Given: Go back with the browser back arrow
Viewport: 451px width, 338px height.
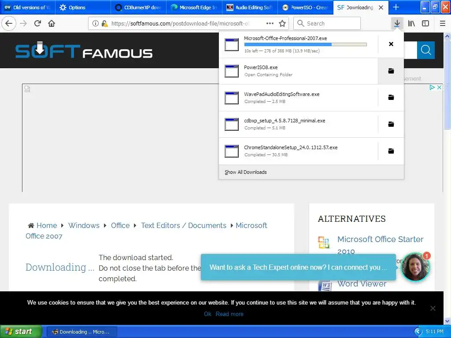Looking at the screenshot, I should [x=9, y=23].
